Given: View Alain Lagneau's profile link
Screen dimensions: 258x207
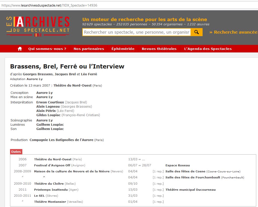Looking at the screenshot, I should (48, 106).
